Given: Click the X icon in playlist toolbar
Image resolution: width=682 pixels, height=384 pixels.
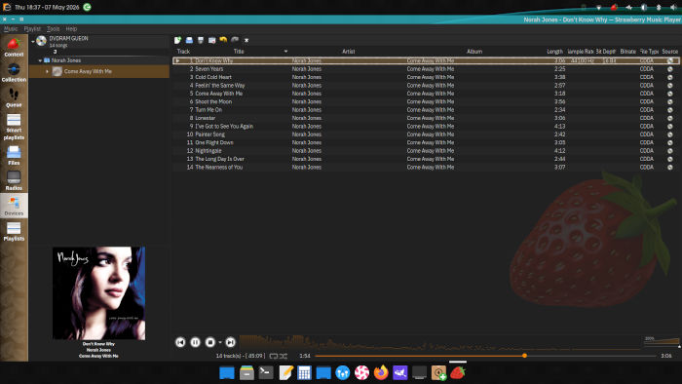Looking at the screenshot, I should click(246, 40).
